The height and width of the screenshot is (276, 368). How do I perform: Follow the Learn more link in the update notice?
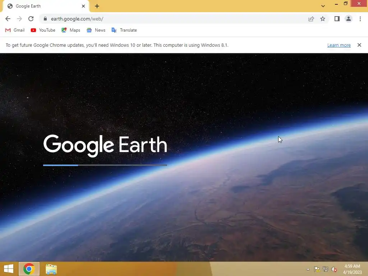339,45
